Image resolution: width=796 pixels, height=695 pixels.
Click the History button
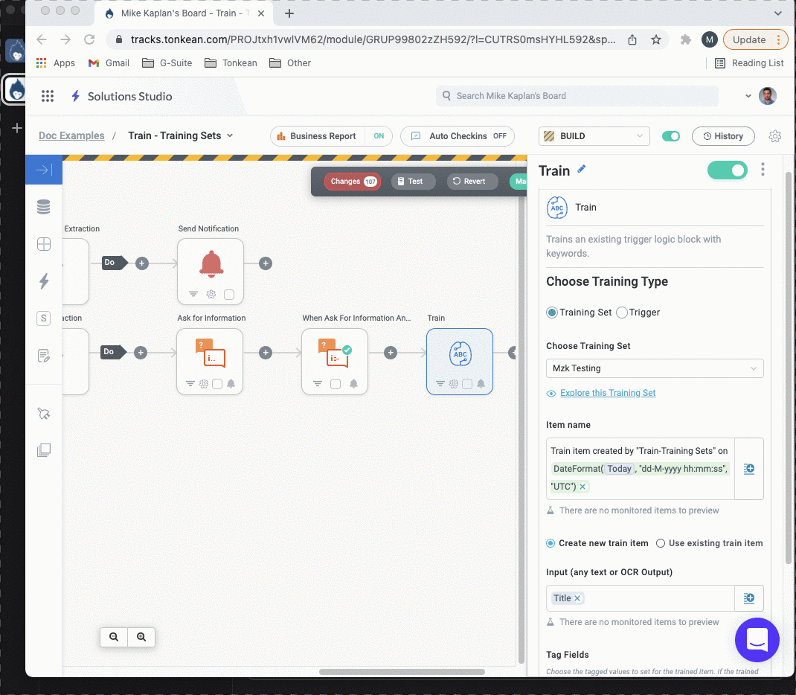point(723,136)
